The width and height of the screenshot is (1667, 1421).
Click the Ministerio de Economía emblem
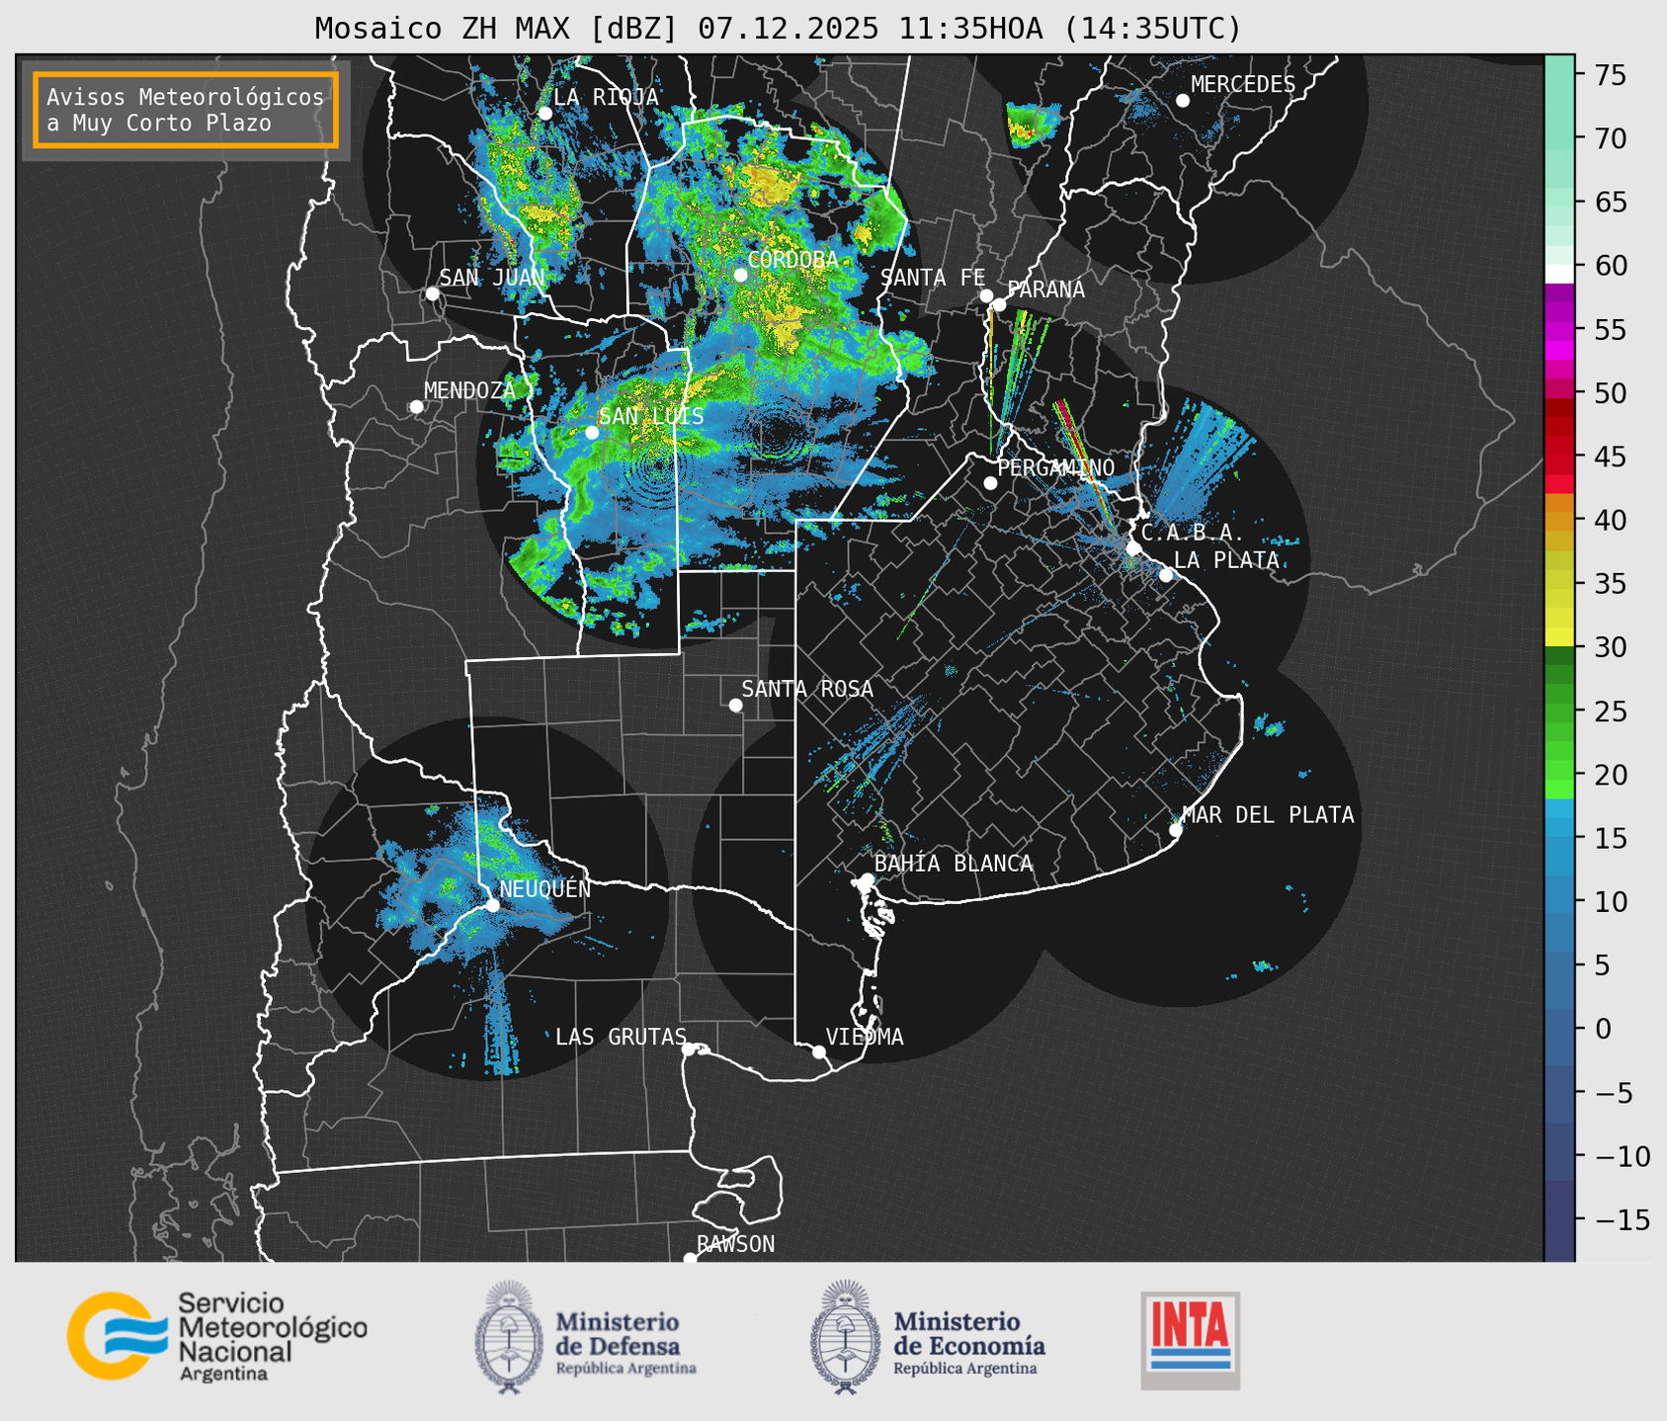[x=845, y=1337]
